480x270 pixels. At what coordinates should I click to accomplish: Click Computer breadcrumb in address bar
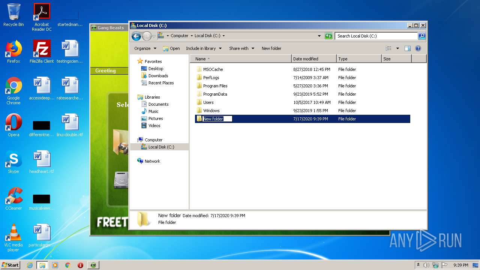click(180, 36)
